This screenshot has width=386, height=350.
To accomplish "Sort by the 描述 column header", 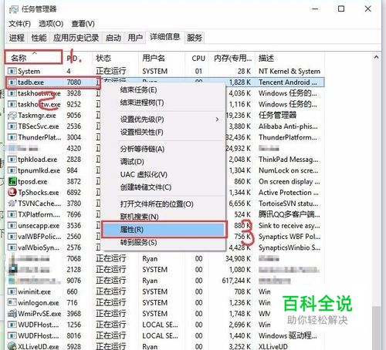I will [x=289, y=58].
